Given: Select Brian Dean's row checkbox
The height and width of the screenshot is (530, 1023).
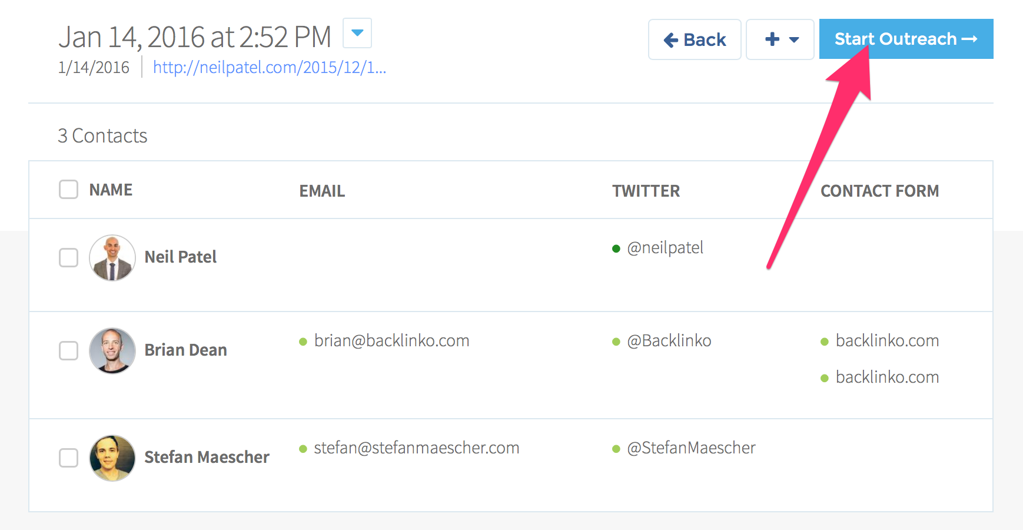Looking at the screenshot, I should coord(69,350).
